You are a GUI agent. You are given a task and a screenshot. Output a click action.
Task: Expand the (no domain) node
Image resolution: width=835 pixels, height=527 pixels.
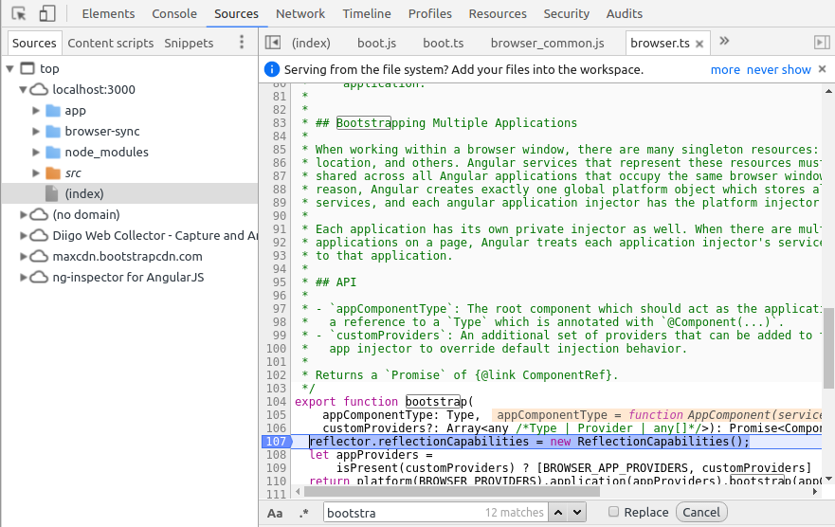23,214
